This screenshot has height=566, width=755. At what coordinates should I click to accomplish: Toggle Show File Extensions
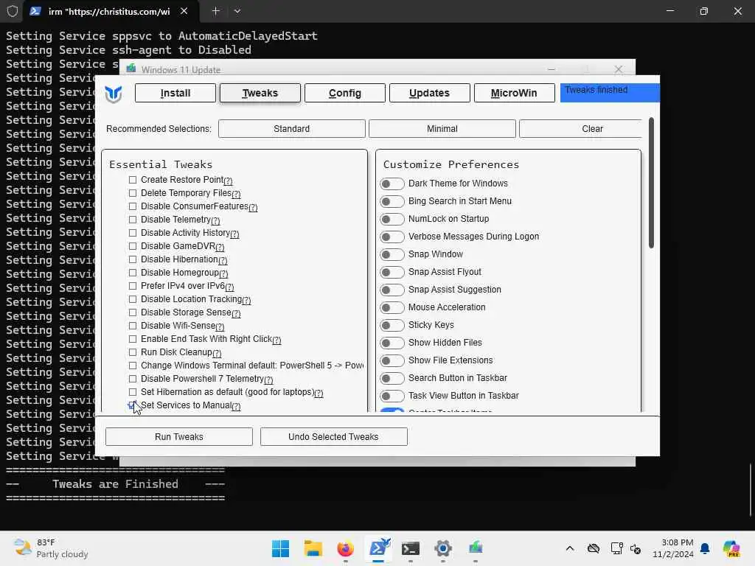point(392,361)
